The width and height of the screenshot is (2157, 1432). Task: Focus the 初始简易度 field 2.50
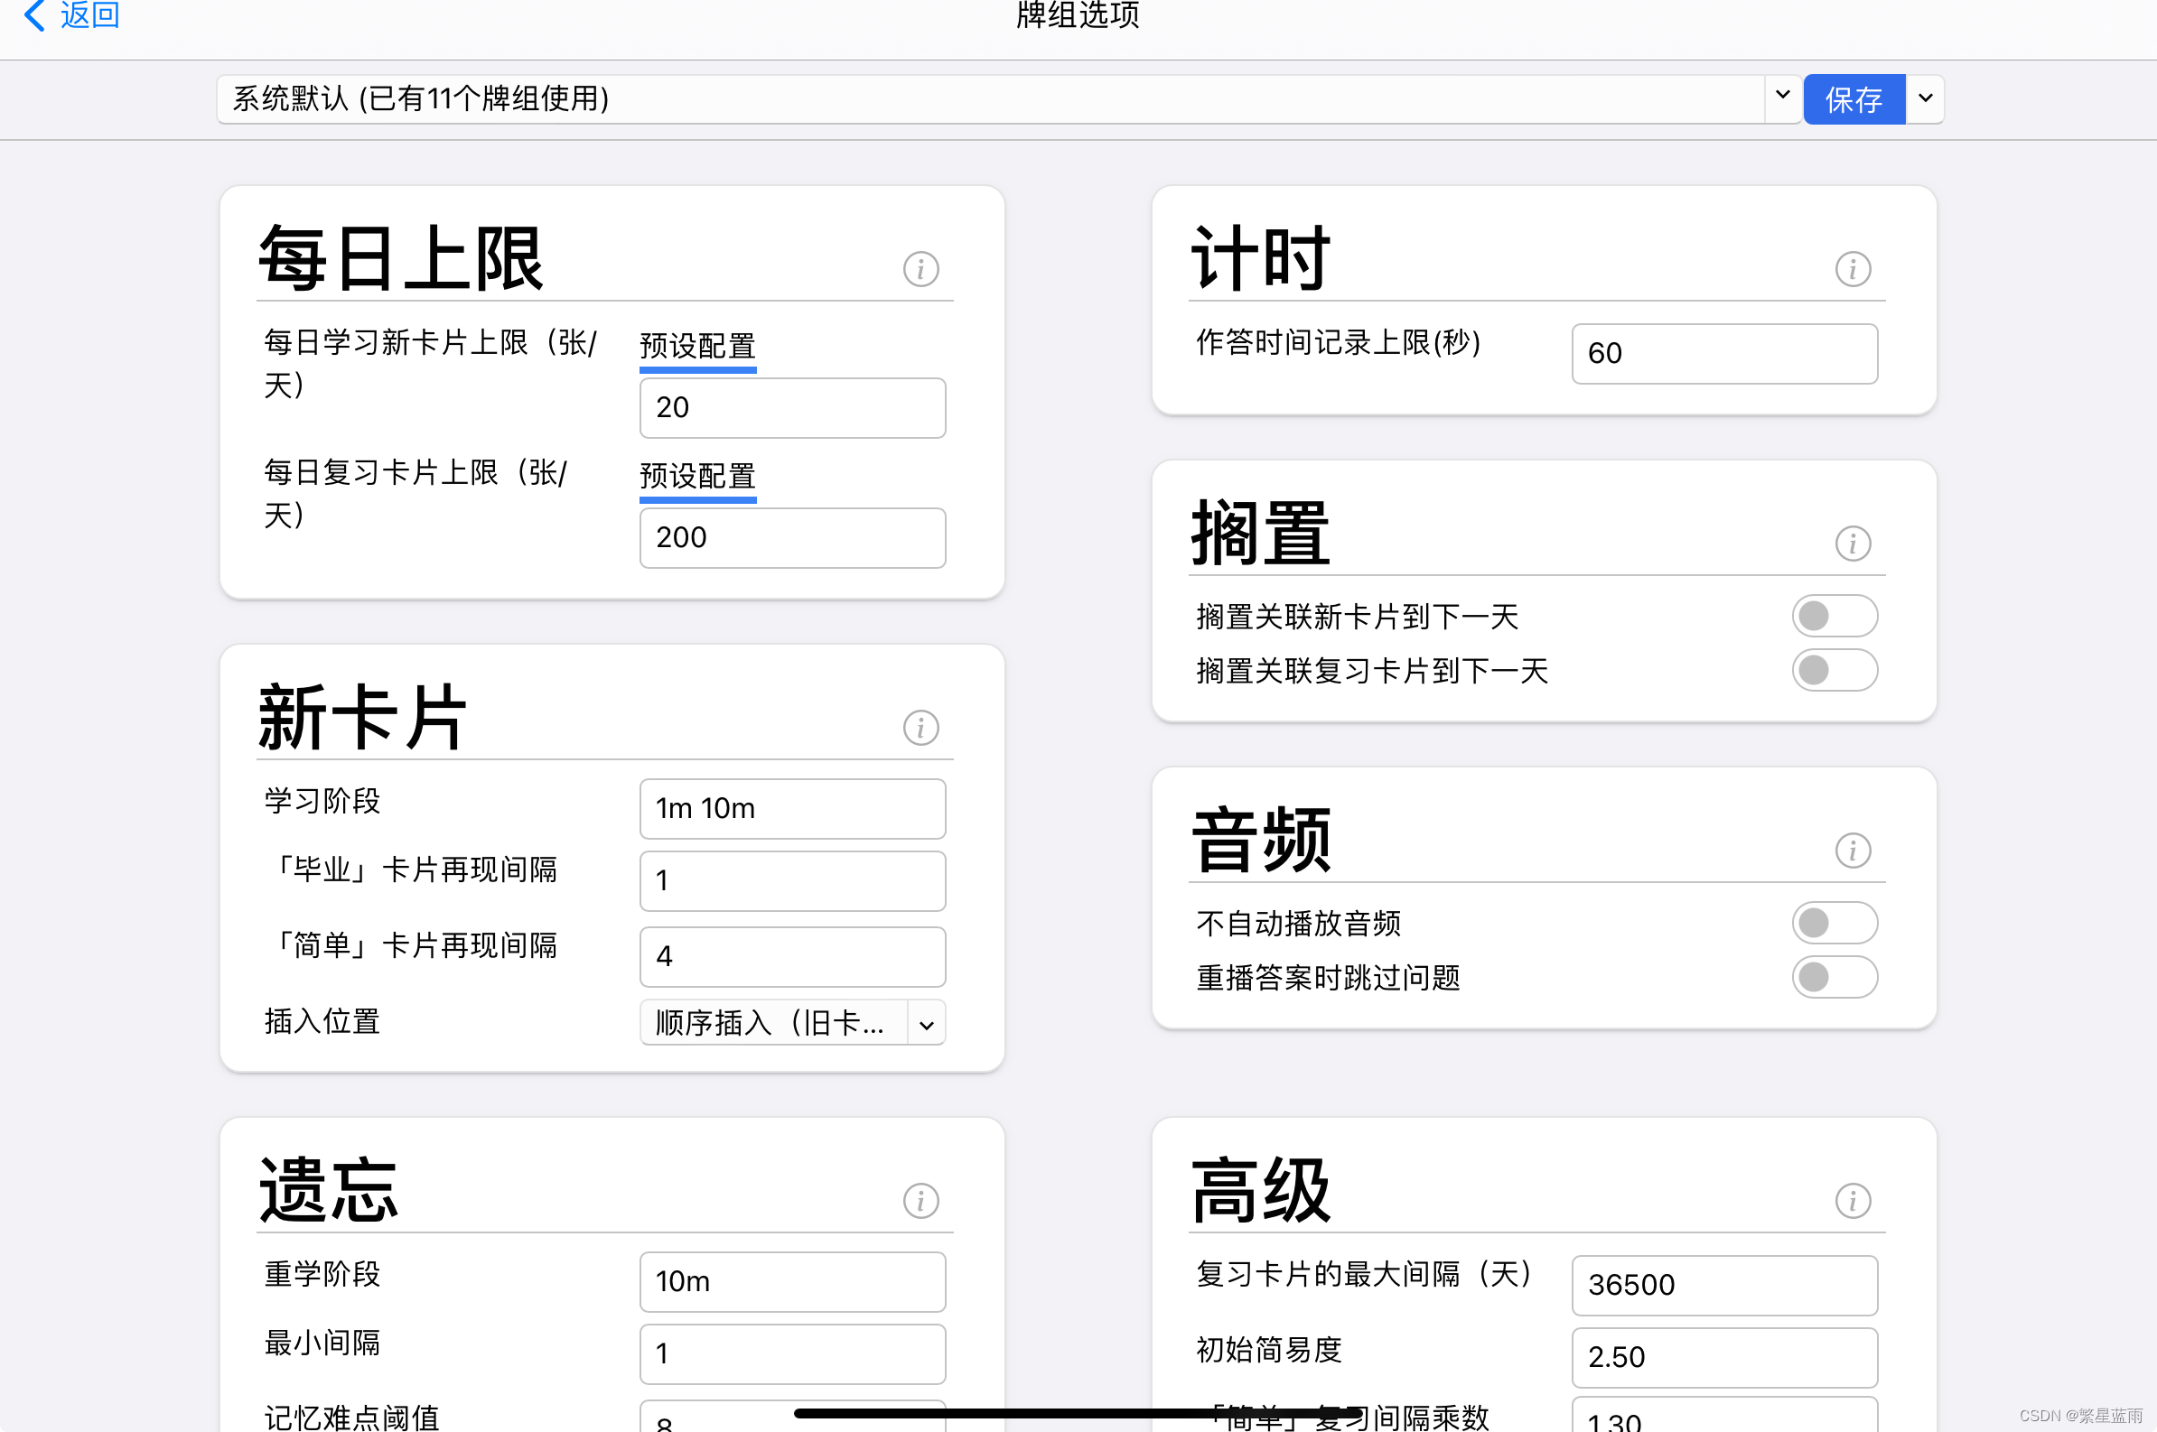coord(1724,1357)
